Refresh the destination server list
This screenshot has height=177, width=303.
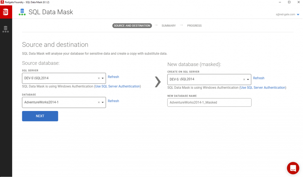pos(259,78)
